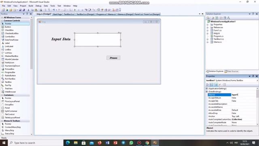Switch to the Start Page tab
Viewport: 259px width, 146px height.
(x=57, y=14)
